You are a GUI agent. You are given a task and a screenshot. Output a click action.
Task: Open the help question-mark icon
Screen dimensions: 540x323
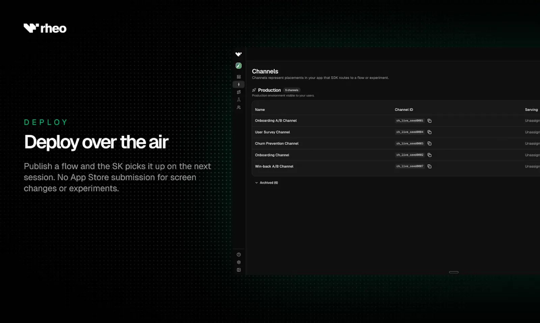[x=239, y=254]
